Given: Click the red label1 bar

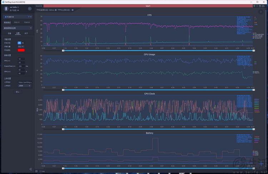Looking at the screenshot, I should point(148,6).
